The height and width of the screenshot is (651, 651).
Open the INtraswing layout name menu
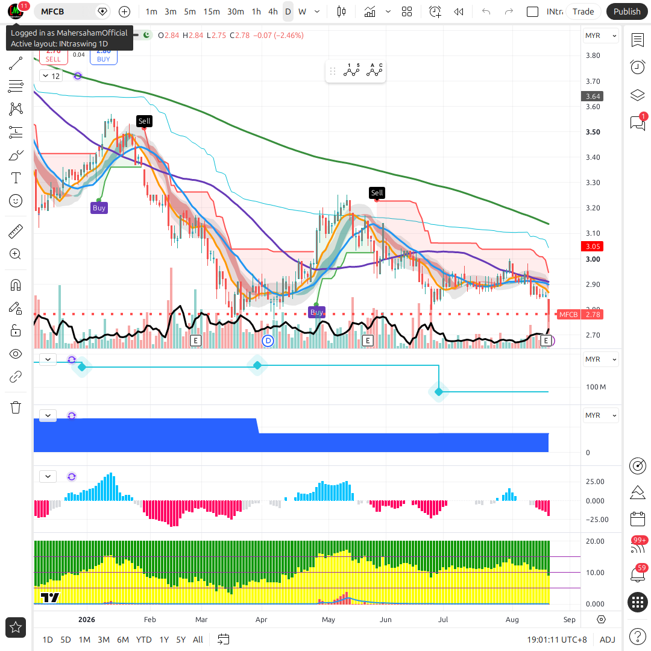[555, 11]
